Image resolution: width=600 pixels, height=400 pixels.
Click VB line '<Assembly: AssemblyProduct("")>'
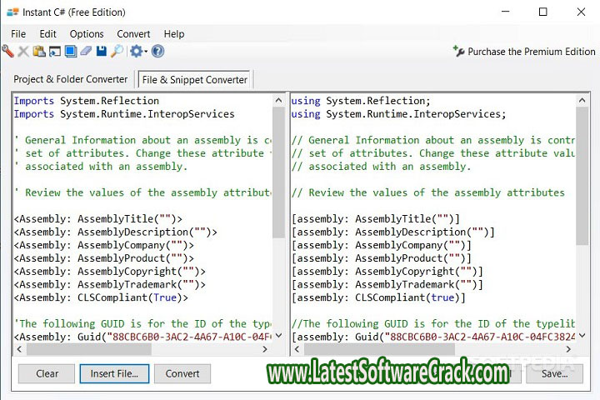tap(104, 258)
